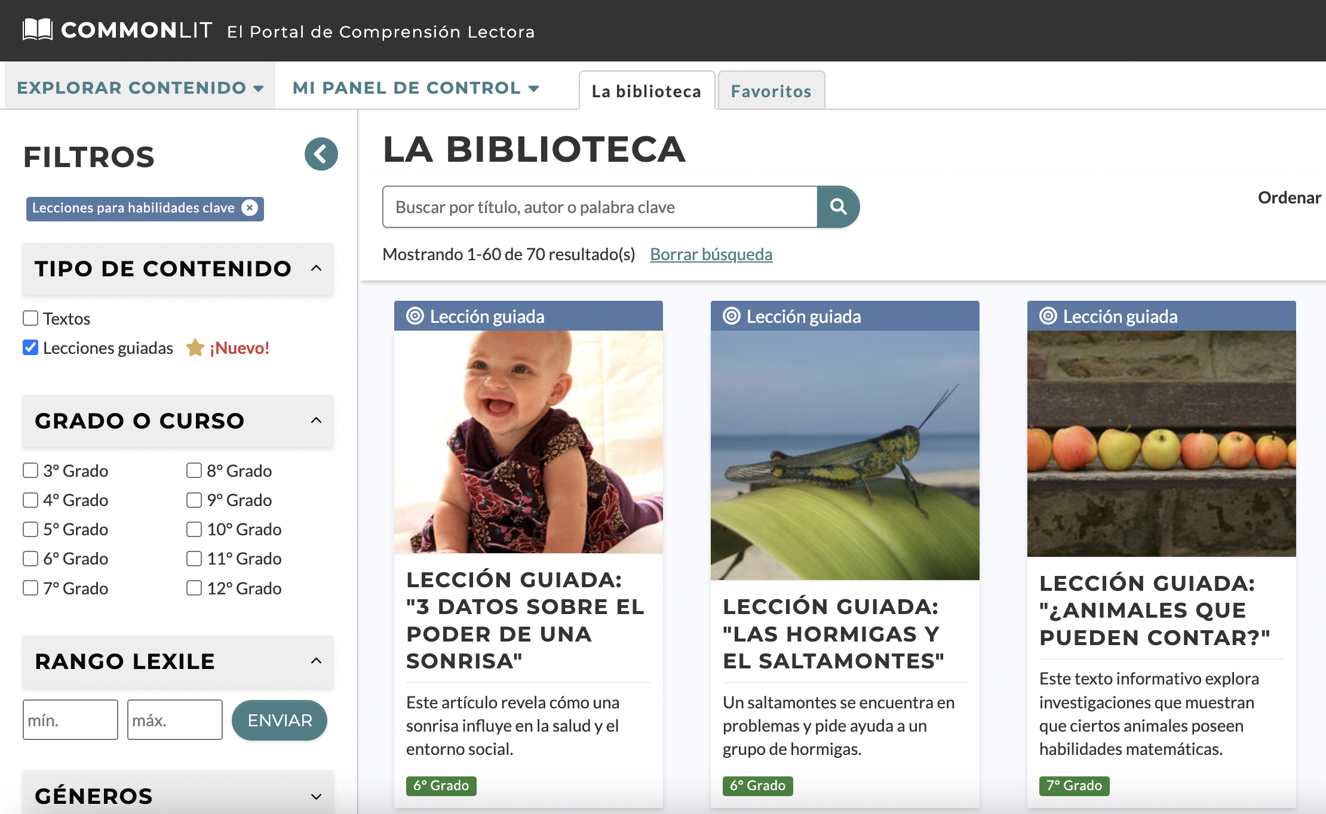The width and height of the screenshot is (1326, 814).
Task: Expand the EXPLORAR CONTENIDO dropdown menu
Action: click(140, 88)
